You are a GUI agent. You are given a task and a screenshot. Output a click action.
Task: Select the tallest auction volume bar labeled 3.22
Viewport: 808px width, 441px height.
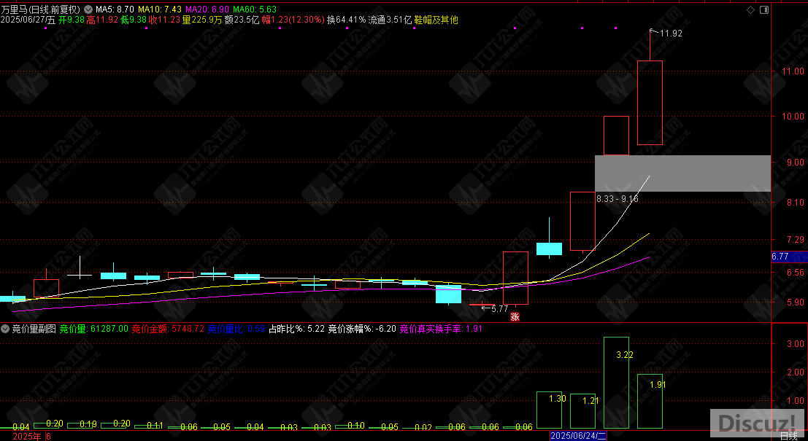click(616, 383)
